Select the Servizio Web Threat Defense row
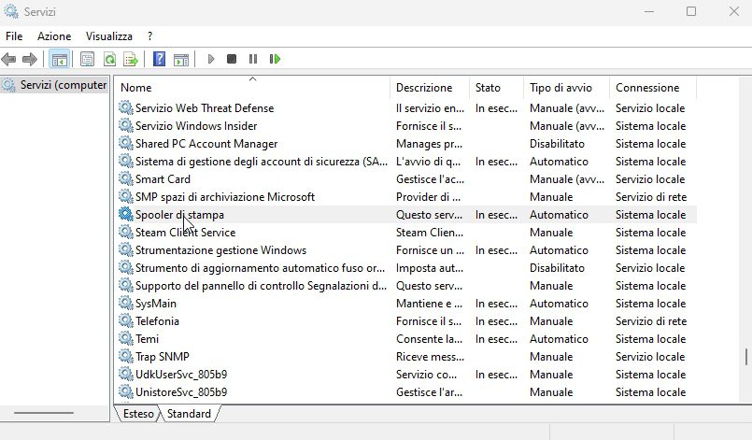Screen dimensions: 752x440 point(406,108)
